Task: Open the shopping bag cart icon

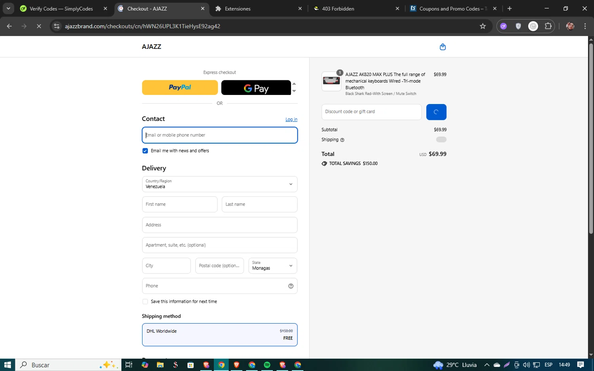Action: 443,47
